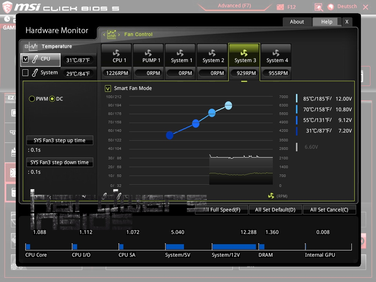Select the second-highest fan curve point

pos(212,113)
